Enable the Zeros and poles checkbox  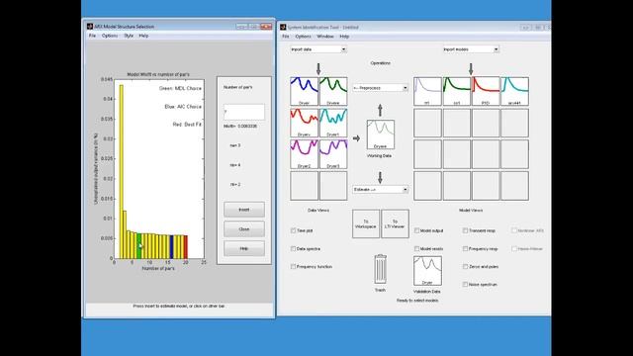465,266
